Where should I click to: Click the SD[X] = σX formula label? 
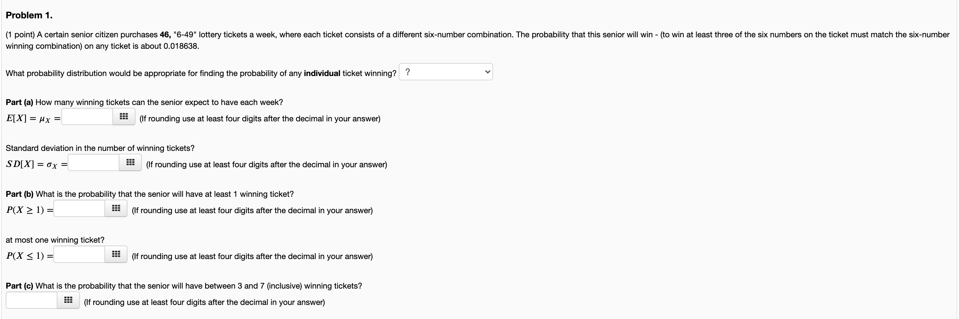tap(36, 165)
